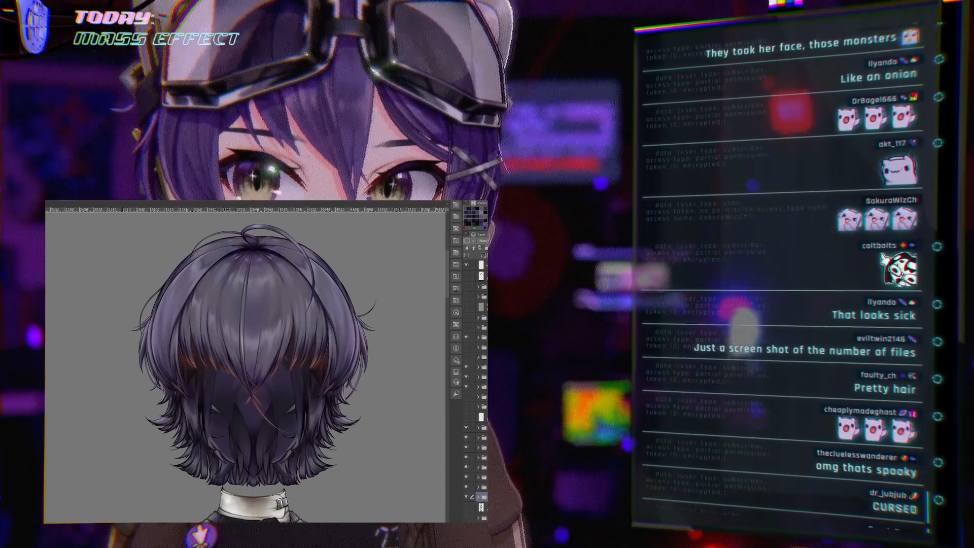Click the Ilyanda name above 'That looks sick'
Image resolution: width=974 pixels, height=548 pixels.
coord(881,302)
